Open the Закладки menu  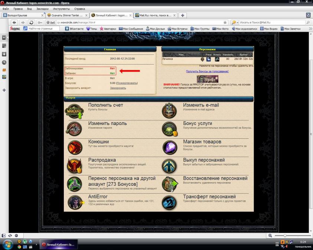[x=42, y=9]
